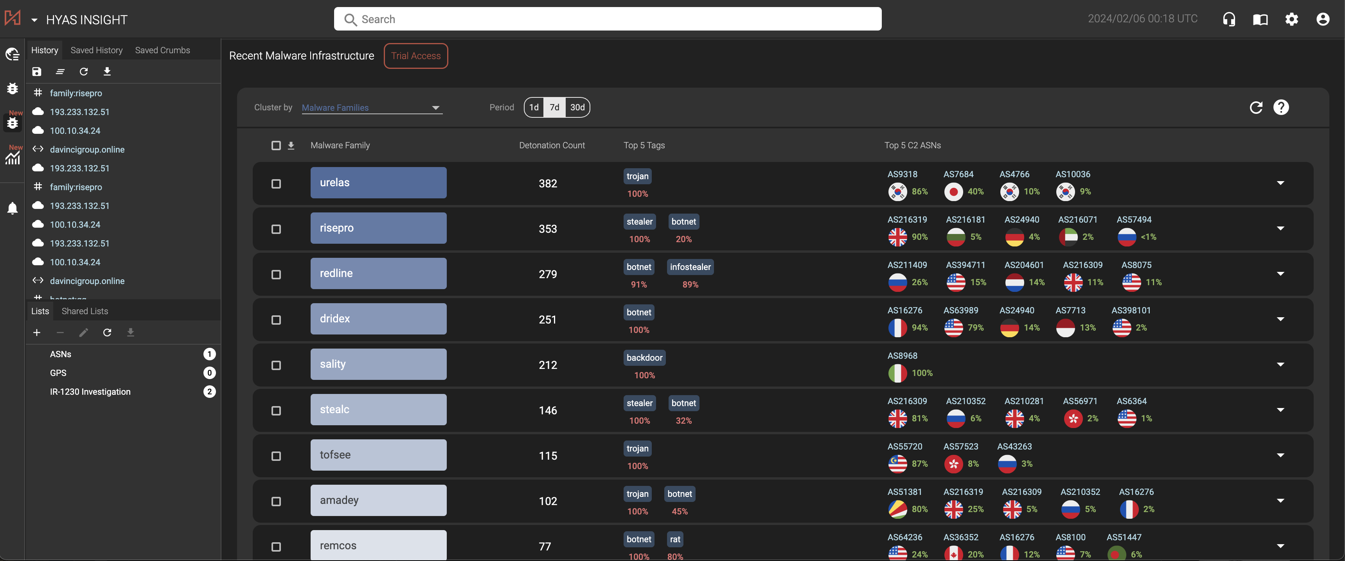Image resolution: width=1345 pixels, height=561 pixels.
Task: Refresh the History panel
Action: click(84, 72)
